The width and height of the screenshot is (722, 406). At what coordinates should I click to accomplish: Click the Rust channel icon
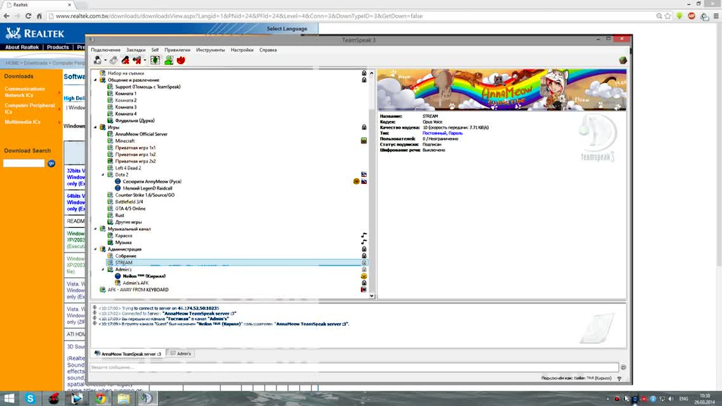pyautogui.click(x=110, y=216)
